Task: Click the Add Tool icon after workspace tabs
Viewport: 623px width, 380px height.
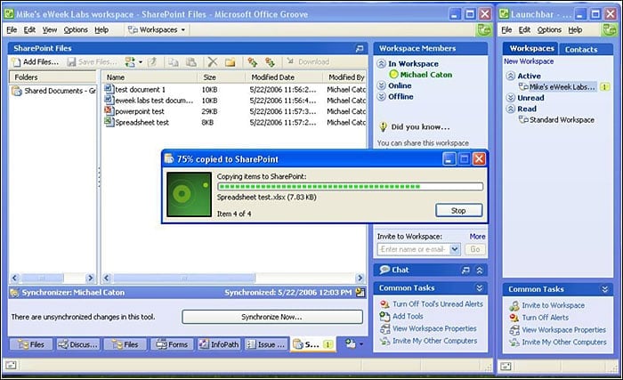Action: 350,344
